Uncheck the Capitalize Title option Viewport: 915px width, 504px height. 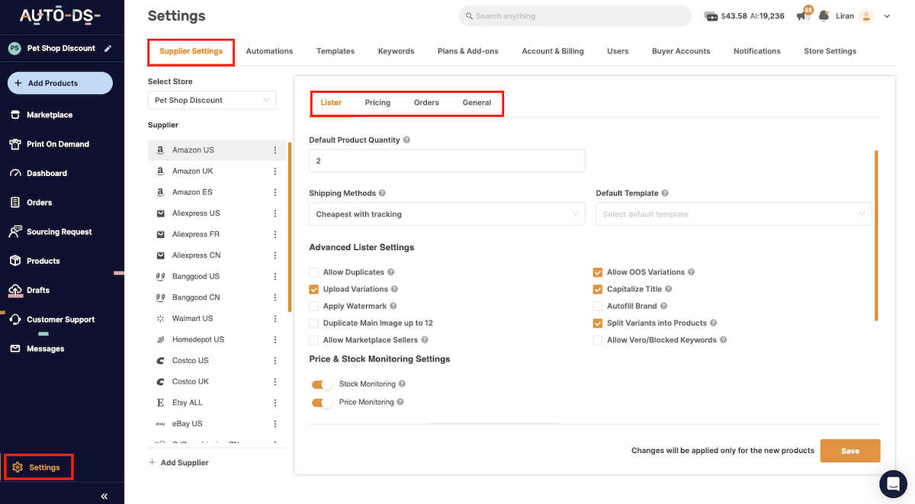[x=598, y=289]
